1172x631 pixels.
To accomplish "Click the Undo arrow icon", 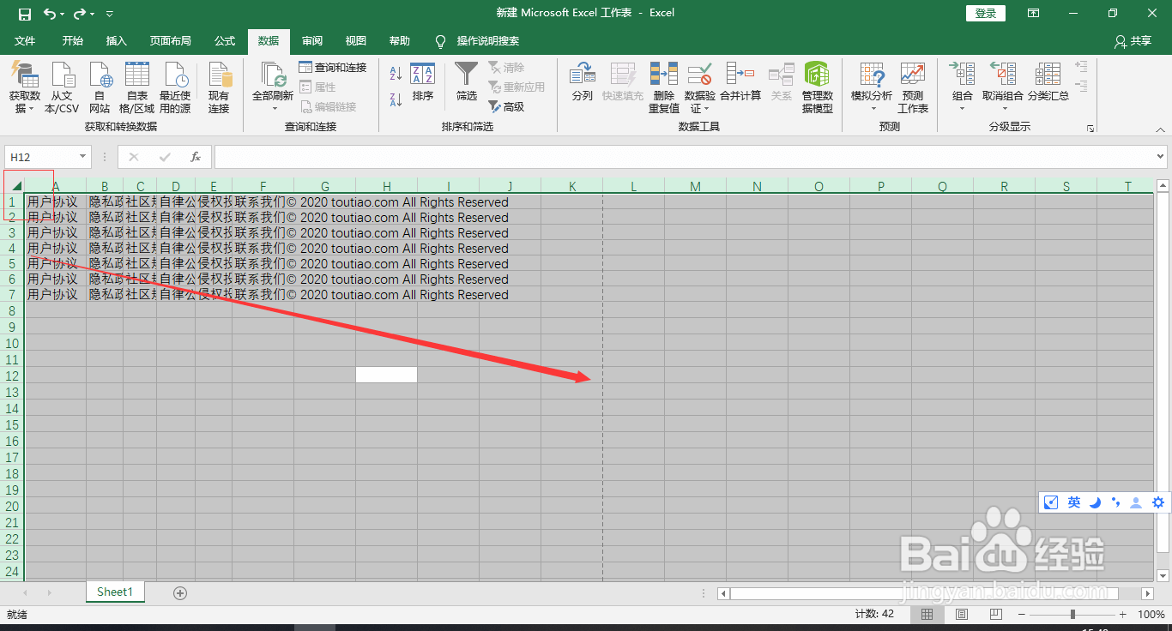I will [50, 14].
